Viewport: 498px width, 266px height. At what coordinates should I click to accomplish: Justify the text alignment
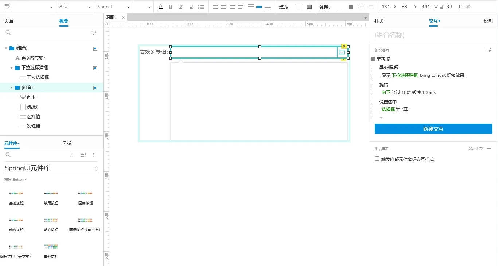click(241, 7)
